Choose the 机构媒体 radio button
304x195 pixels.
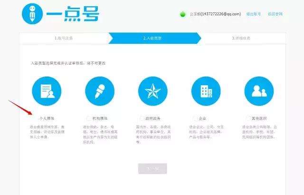(89, 118)
